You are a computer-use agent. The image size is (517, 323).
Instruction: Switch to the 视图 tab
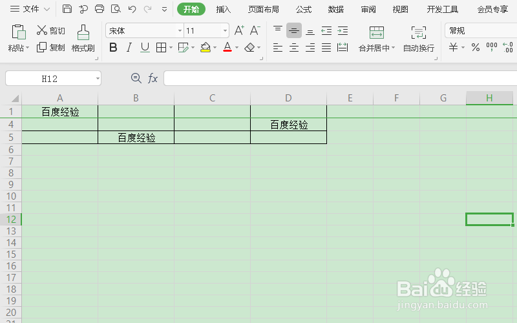click(401, 9)
